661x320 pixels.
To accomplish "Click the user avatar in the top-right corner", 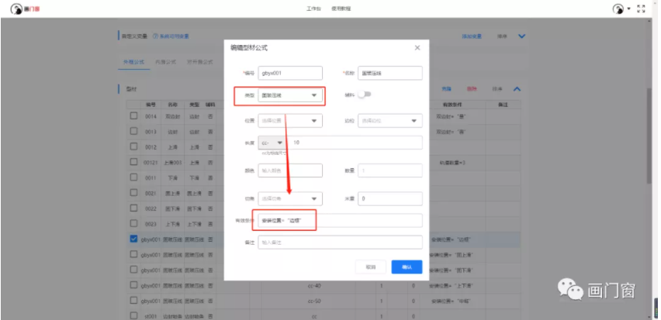I will coord(618,9).
